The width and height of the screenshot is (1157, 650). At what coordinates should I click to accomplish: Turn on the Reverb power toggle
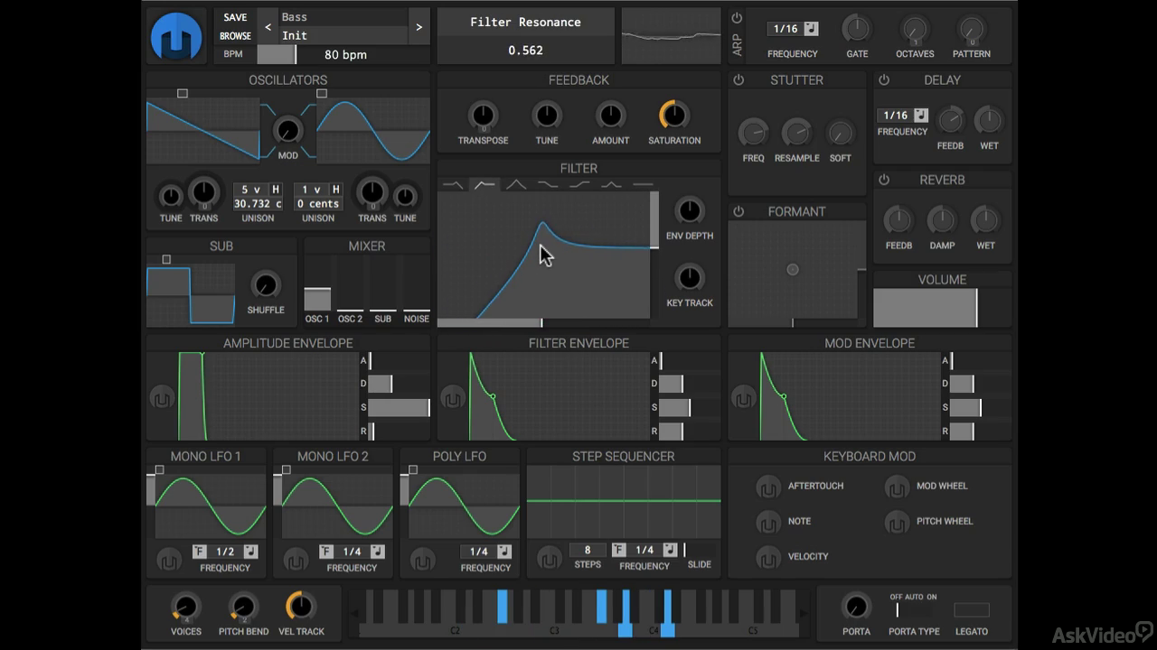tap(884, 180)
